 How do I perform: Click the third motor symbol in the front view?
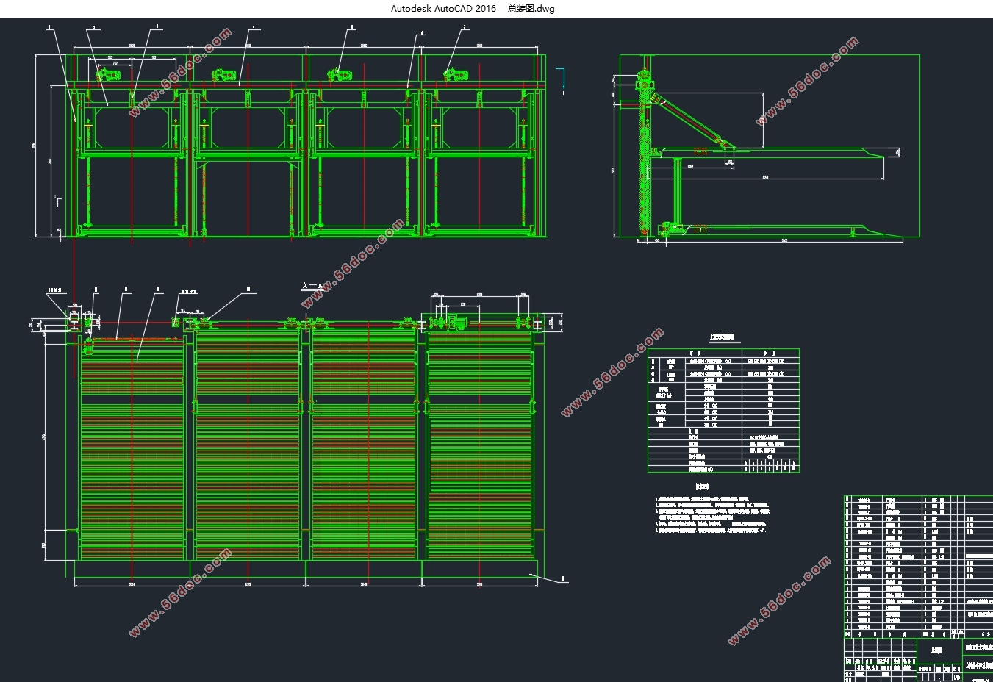[340, 74]
